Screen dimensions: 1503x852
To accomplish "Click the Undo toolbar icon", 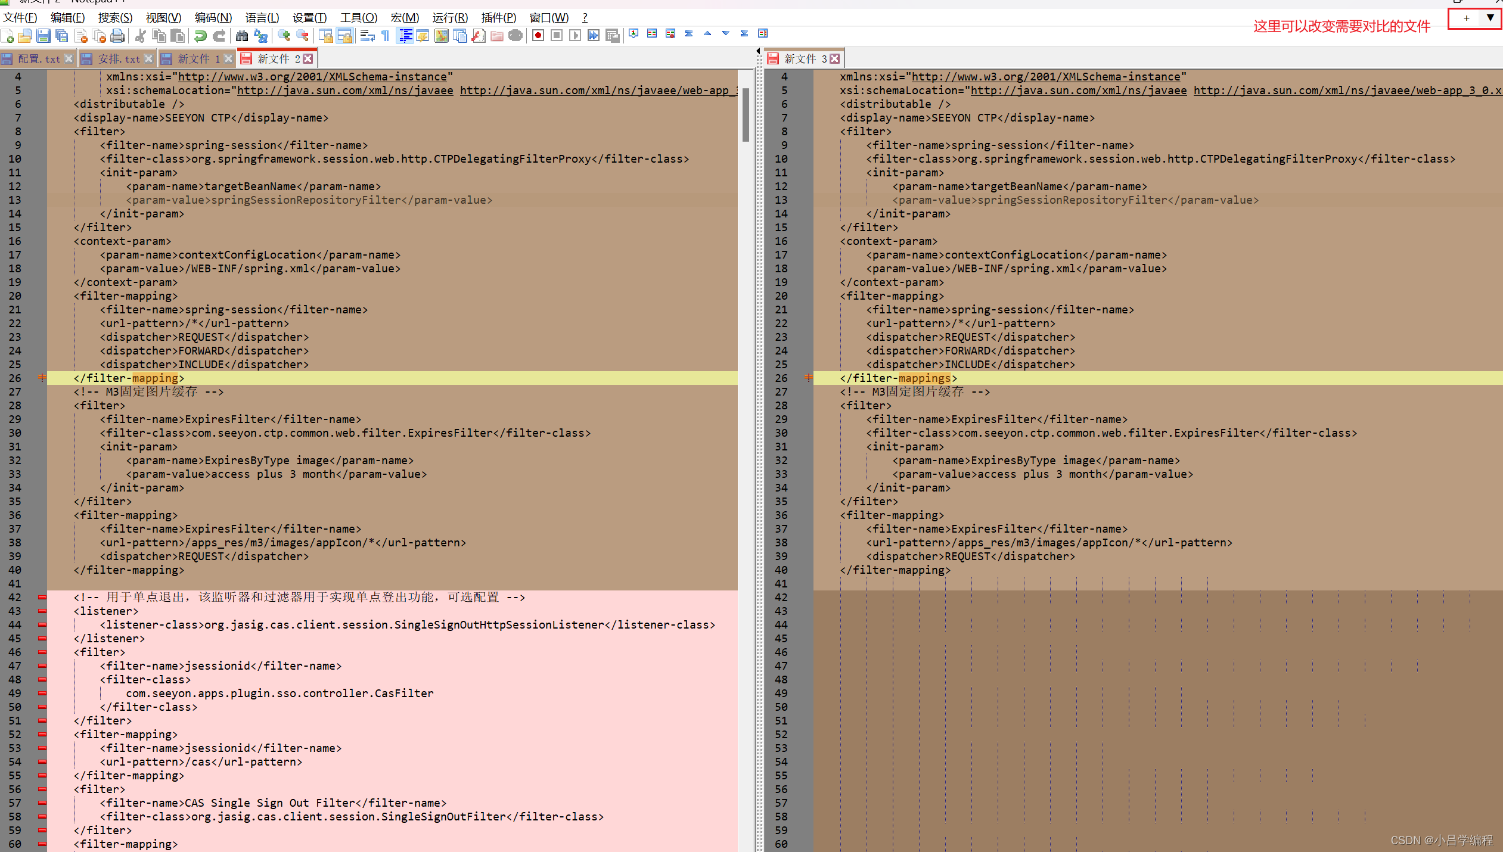I will point(200,36).
